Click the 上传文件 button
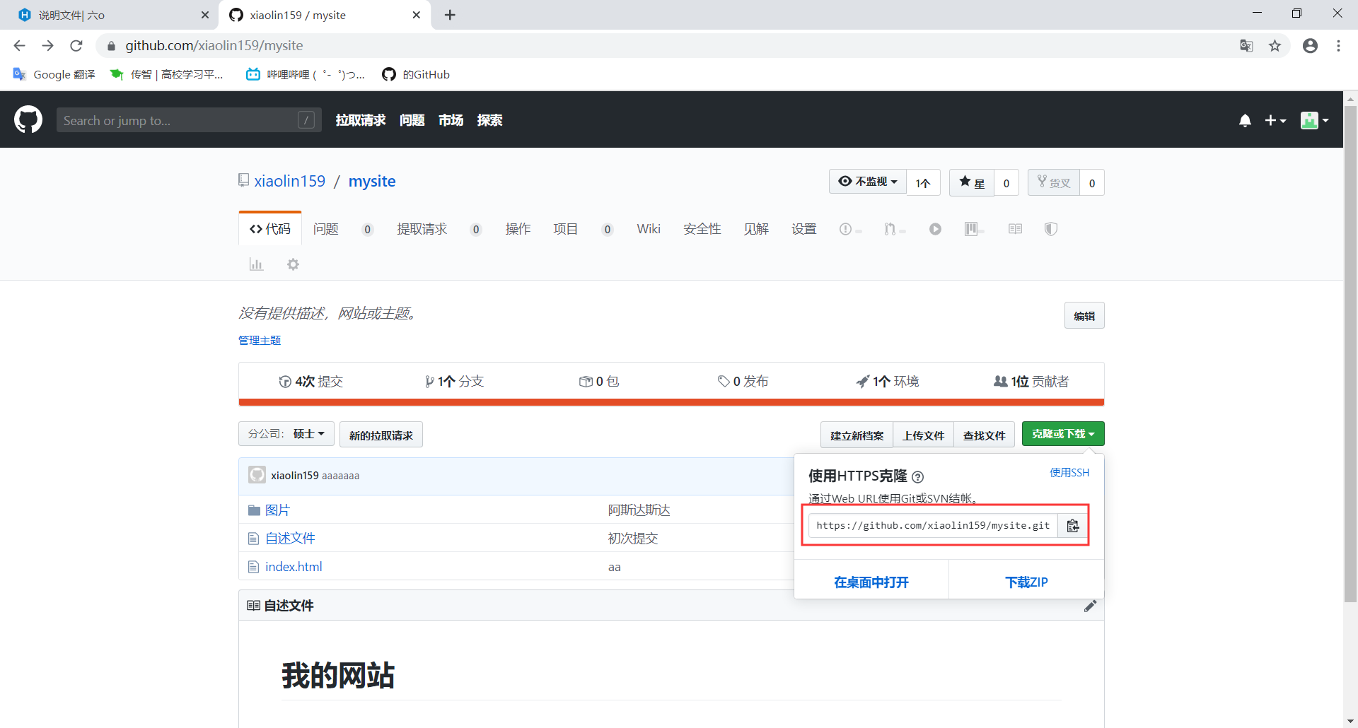Image resolution: width=1358 pixels, height=728 pixels. pyautogui.click(x=924, y=435)
